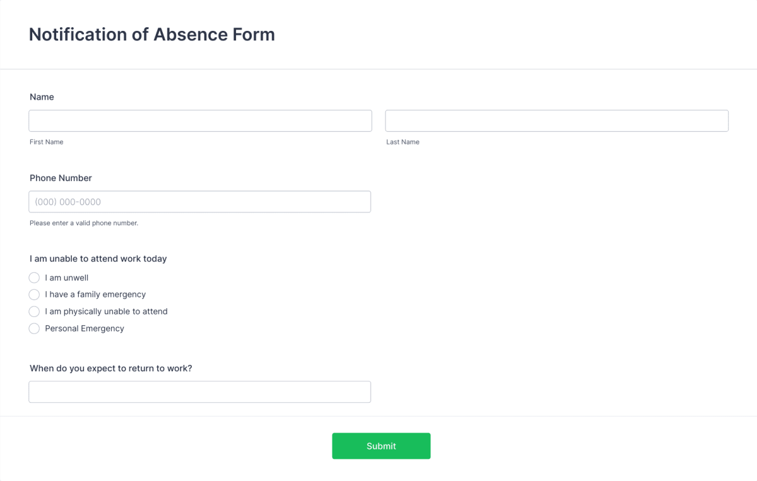Choose 'I have a family emergency' option
Screen dimensions: 757x481
pos(34,294)
